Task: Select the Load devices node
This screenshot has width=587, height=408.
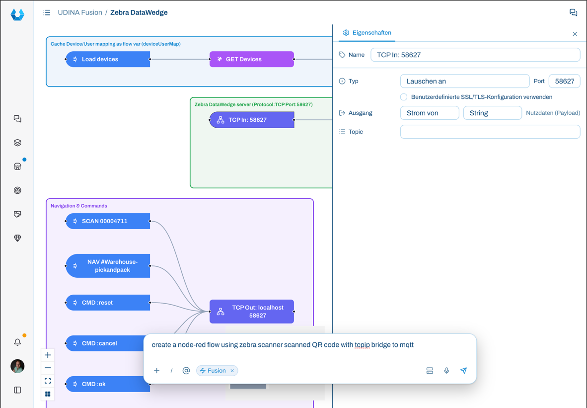Action: pyautogui.click(x=108, y=59)
